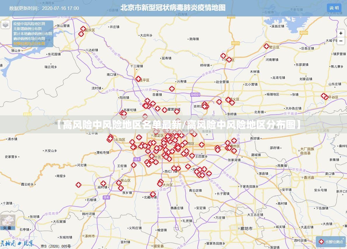Click the 延寿镇 town label
The image size is (347, 249).
(x=166, y=58)
